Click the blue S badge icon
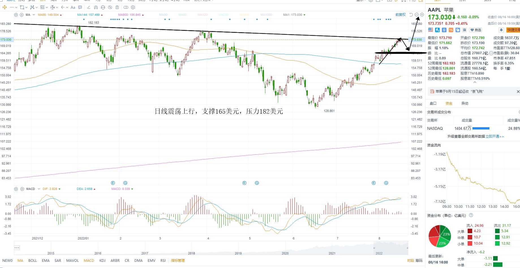520x268 pixels. point(444,30)
